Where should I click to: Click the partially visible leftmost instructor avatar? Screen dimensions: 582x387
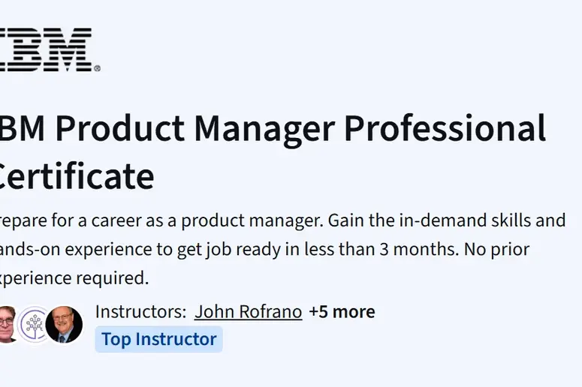point(7,325)
